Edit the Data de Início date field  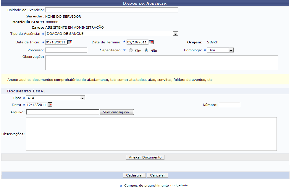point(56,42)
